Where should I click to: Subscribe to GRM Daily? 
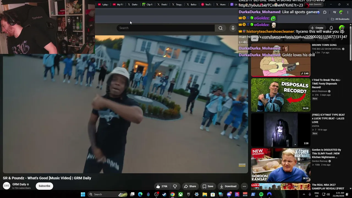click(44, 186)
